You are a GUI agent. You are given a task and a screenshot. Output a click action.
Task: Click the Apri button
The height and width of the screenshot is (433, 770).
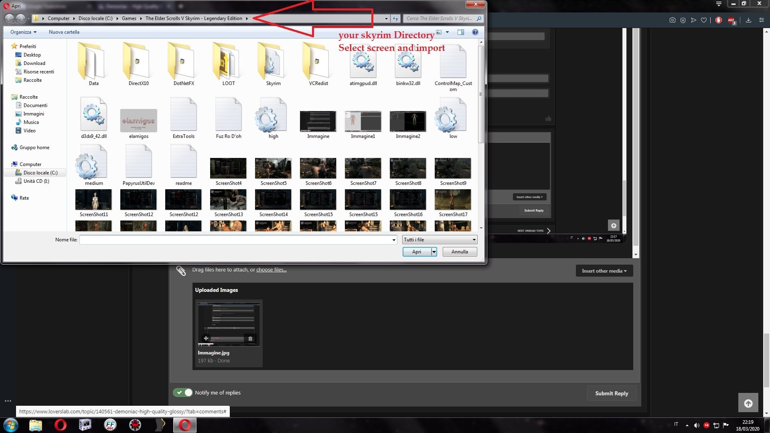[417, 252]
